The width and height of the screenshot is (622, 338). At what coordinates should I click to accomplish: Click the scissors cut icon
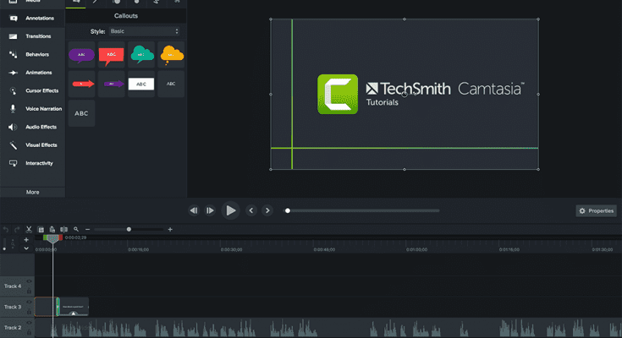pyautogui.click(x=28, y=229)
